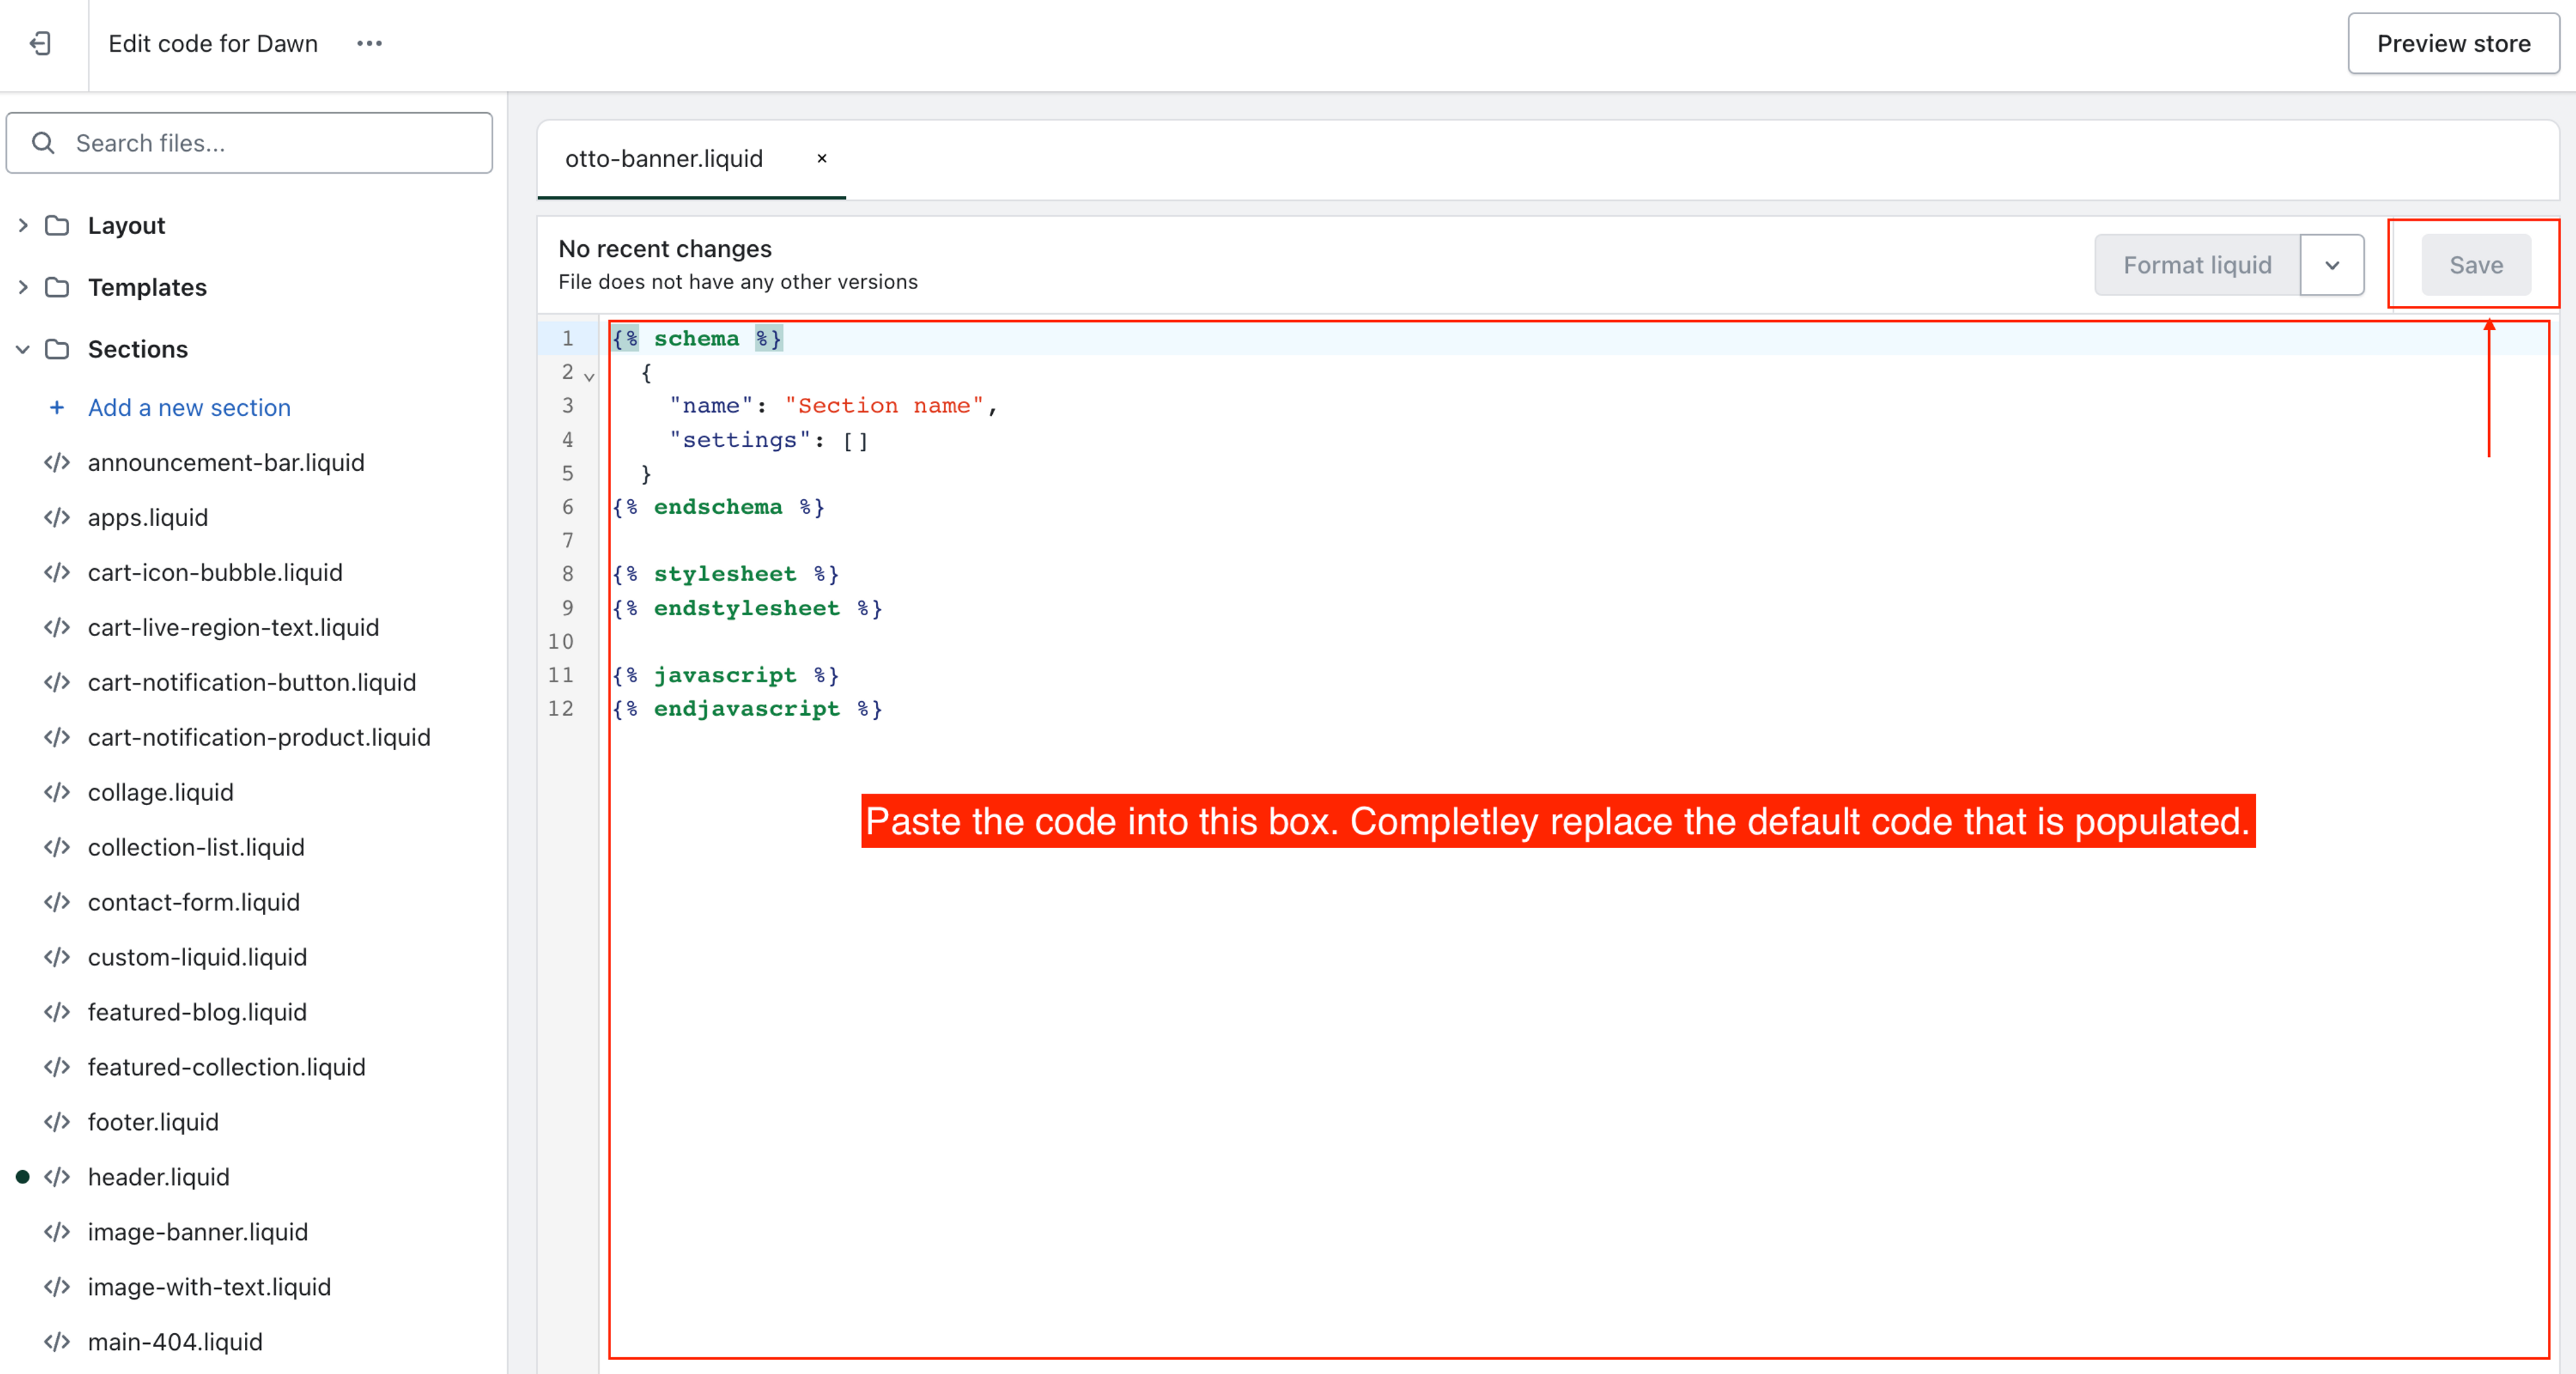Open the three-dot more actions menu
Viewport: 2576px width, 1374px height.
[x=369, y=43]
